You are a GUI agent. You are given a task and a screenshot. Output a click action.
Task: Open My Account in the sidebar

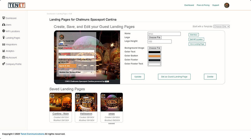pos(11,58)
